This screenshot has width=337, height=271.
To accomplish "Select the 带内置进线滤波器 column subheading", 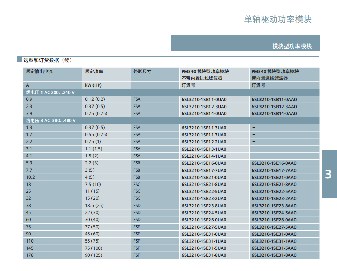I will [270, 78].
